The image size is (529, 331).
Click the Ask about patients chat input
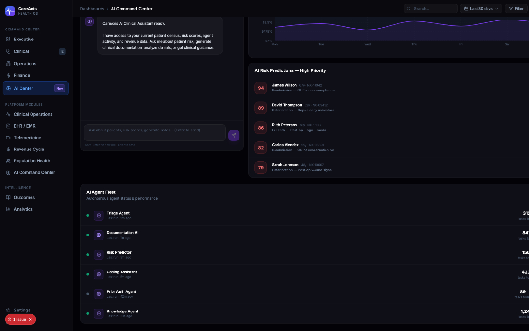coord(154,132)
